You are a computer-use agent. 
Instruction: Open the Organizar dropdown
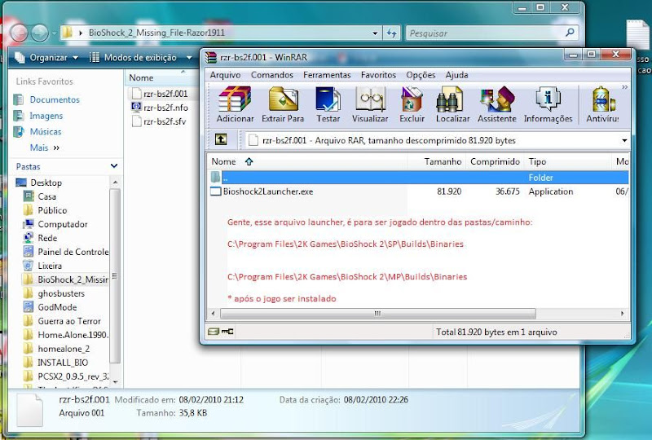pos(46,58)
